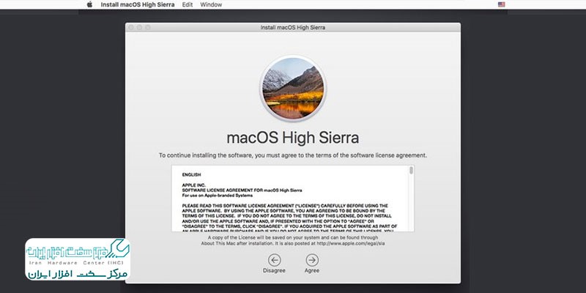Click the Disagree arrow button
The width and height of the screenshot is (586, 293).
click(x=274, y=260)
